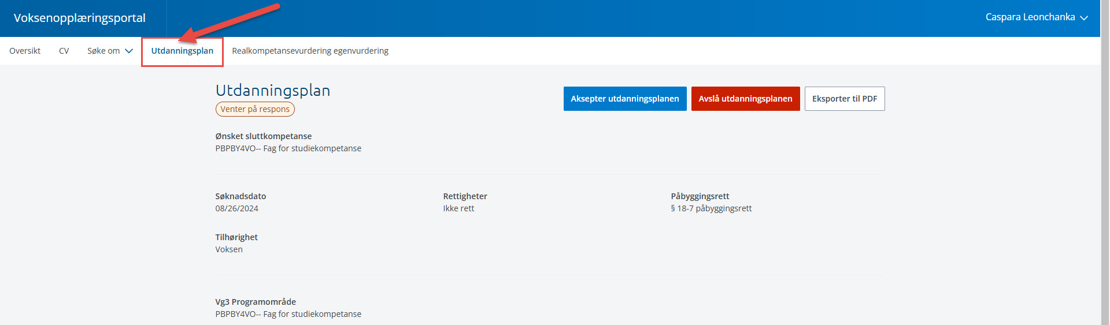The height and width of the screenshot is (325, 1110).
Task: Click Avslå utdanningsplanen button
Action: [745, 99]
